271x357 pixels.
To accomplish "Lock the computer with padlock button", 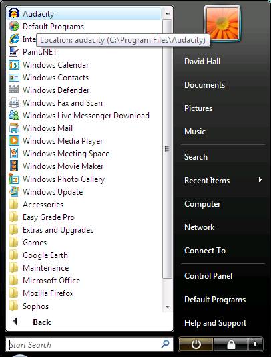I will pos(231,344).
